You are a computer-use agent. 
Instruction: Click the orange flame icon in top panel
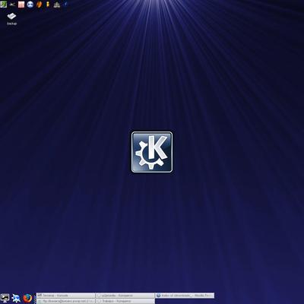39,5
